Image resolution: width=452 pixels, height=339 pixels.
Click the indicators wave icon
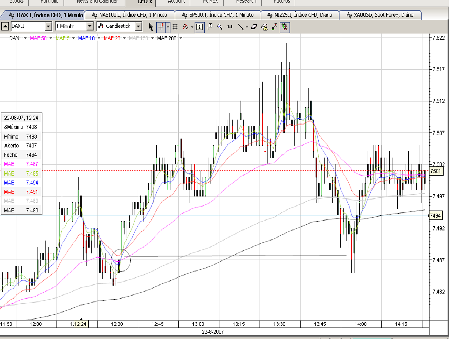(x=186, y=26)
